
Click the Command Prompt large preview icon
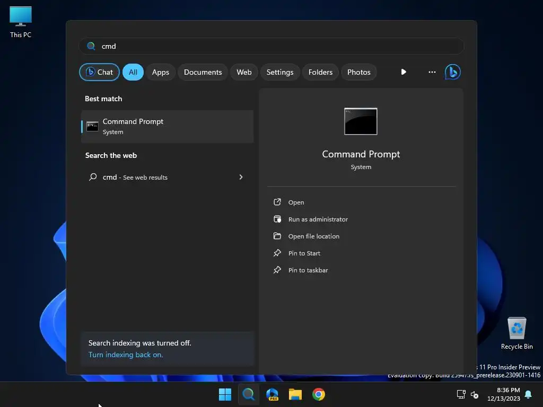click(x=361, y=121)
